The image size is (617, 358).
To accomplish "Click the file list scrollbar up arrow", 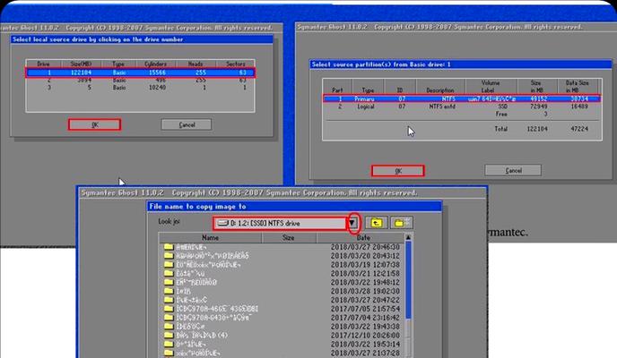I will 408,237.
